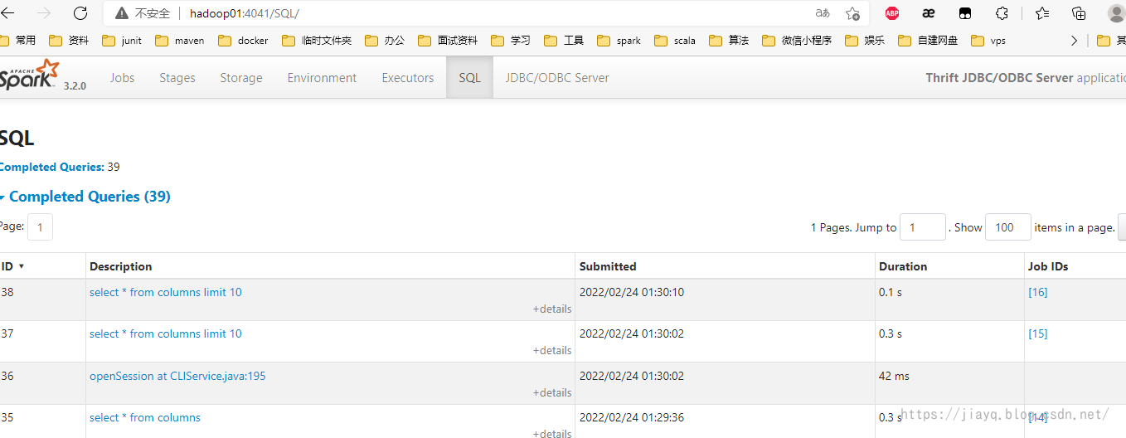This screenshot has width=1126, height=438.
Task: Click the browser forward arrow
Action: click(44, 13)
